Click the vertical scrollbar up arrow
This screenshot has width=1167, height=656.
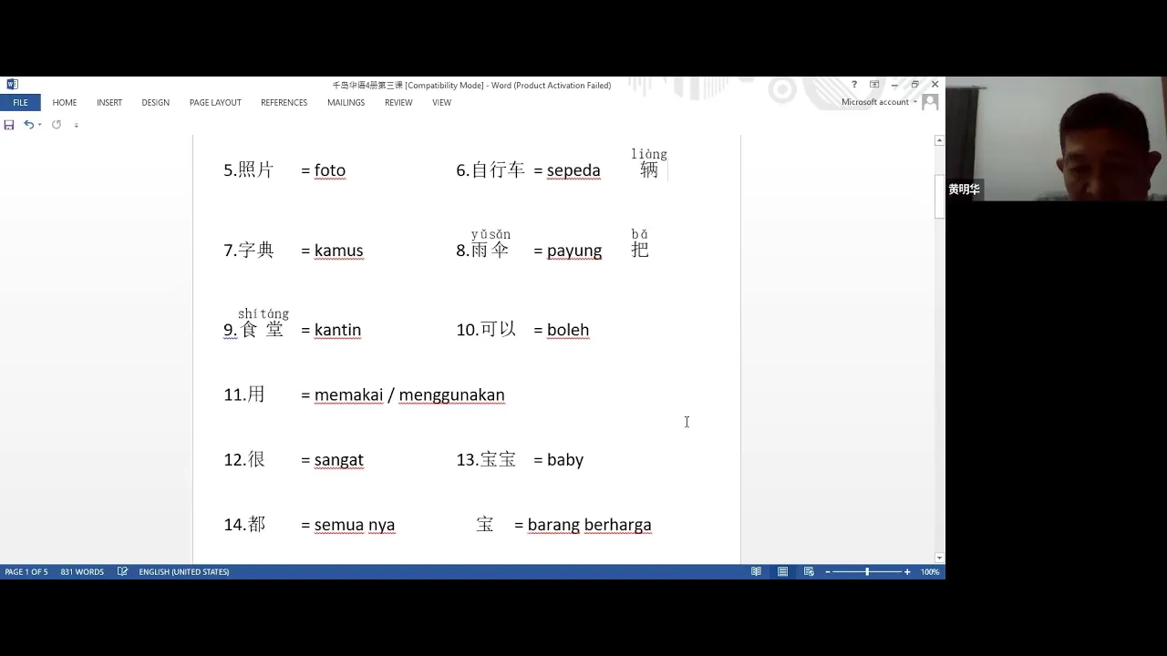coord(939,140)
